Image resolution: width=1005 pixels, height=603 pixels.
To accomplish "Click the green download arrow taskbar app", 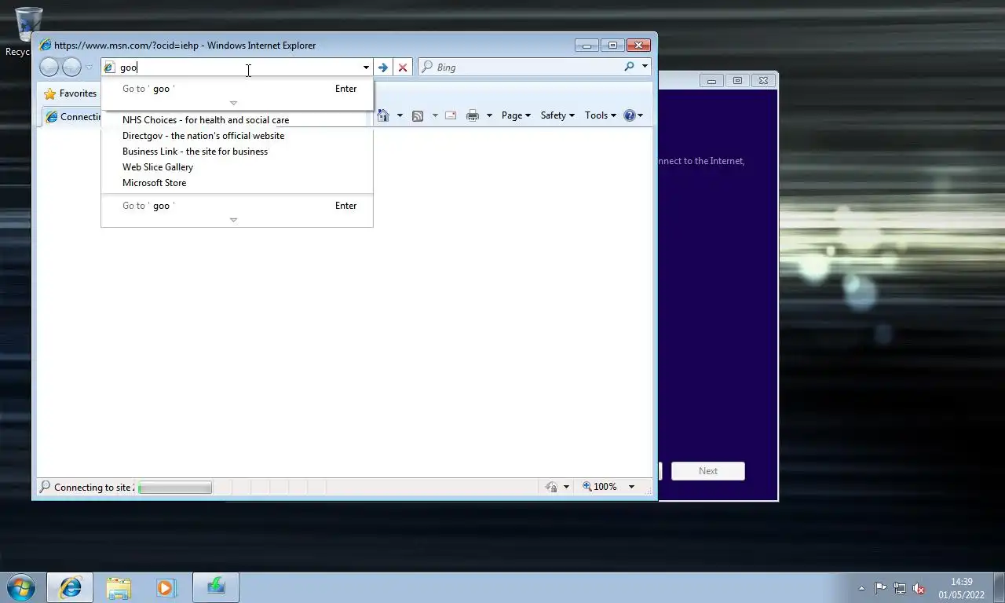I will coord(216,587).
